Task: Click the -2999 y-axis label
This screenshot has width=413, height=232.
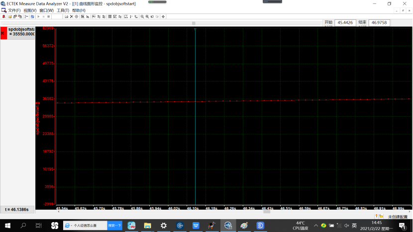Action: click(49, 204)
